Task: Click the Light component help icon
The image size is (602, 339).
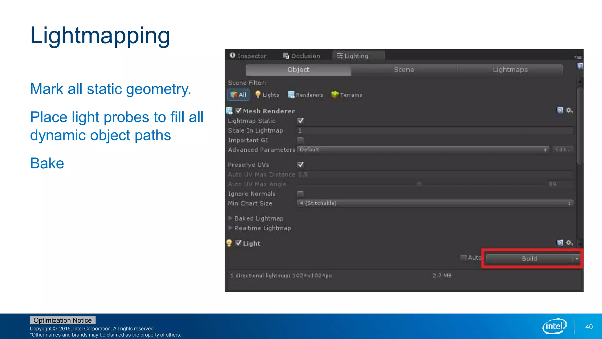Action: click(560, 243)
